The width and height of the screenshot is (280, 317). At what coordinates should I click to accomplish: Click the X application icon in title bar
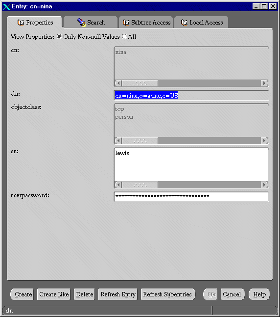coord(6,6)
